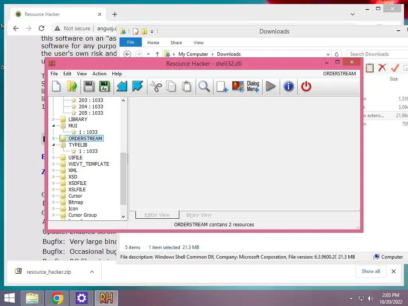Image resolution: width=408 pixels, height=306 pixels.
Task: Open the Share ribbon tab in Downloads
Action: coord(176,42)
